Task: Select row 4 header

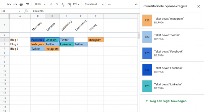Action: click(5, 44)
